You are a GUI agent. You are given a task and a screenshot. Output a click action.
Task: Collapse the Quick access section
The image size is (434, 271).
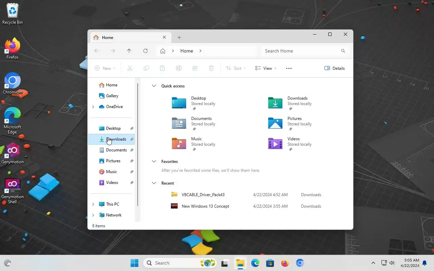click(154, 86)
